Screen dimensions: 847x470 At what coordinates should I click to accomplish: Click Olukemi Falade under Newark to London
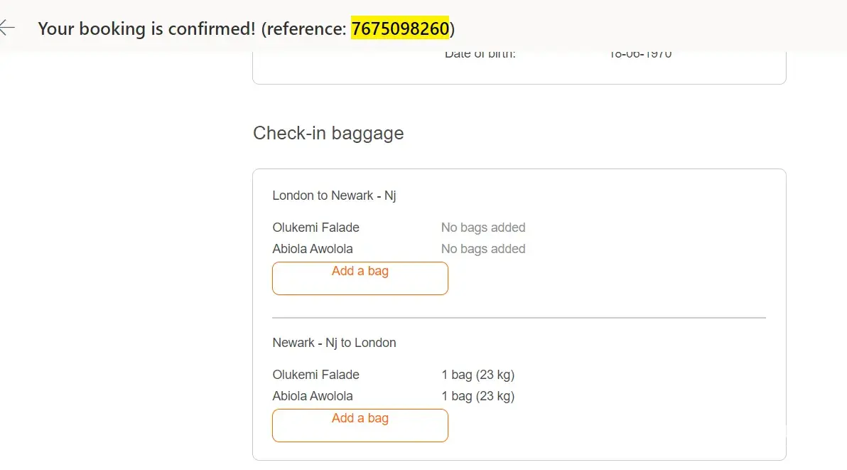pos(315,375)
